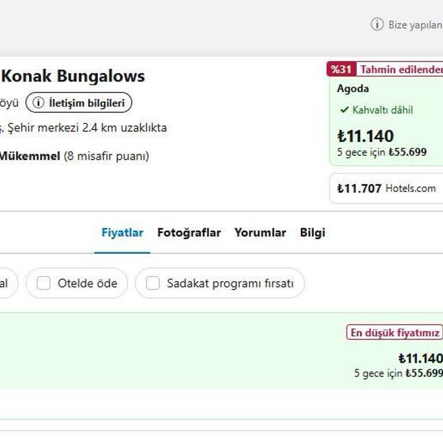Screen dimensions: 443x443
Task: Click the green Kahvaltı dâhil checkmark
Action: (344, 110)
